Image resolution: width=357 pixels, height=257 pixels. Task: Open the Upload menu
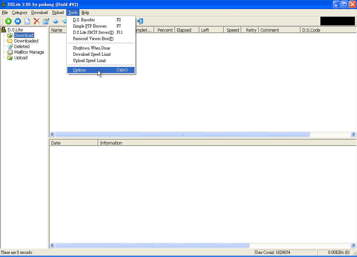tap(58, 13)
